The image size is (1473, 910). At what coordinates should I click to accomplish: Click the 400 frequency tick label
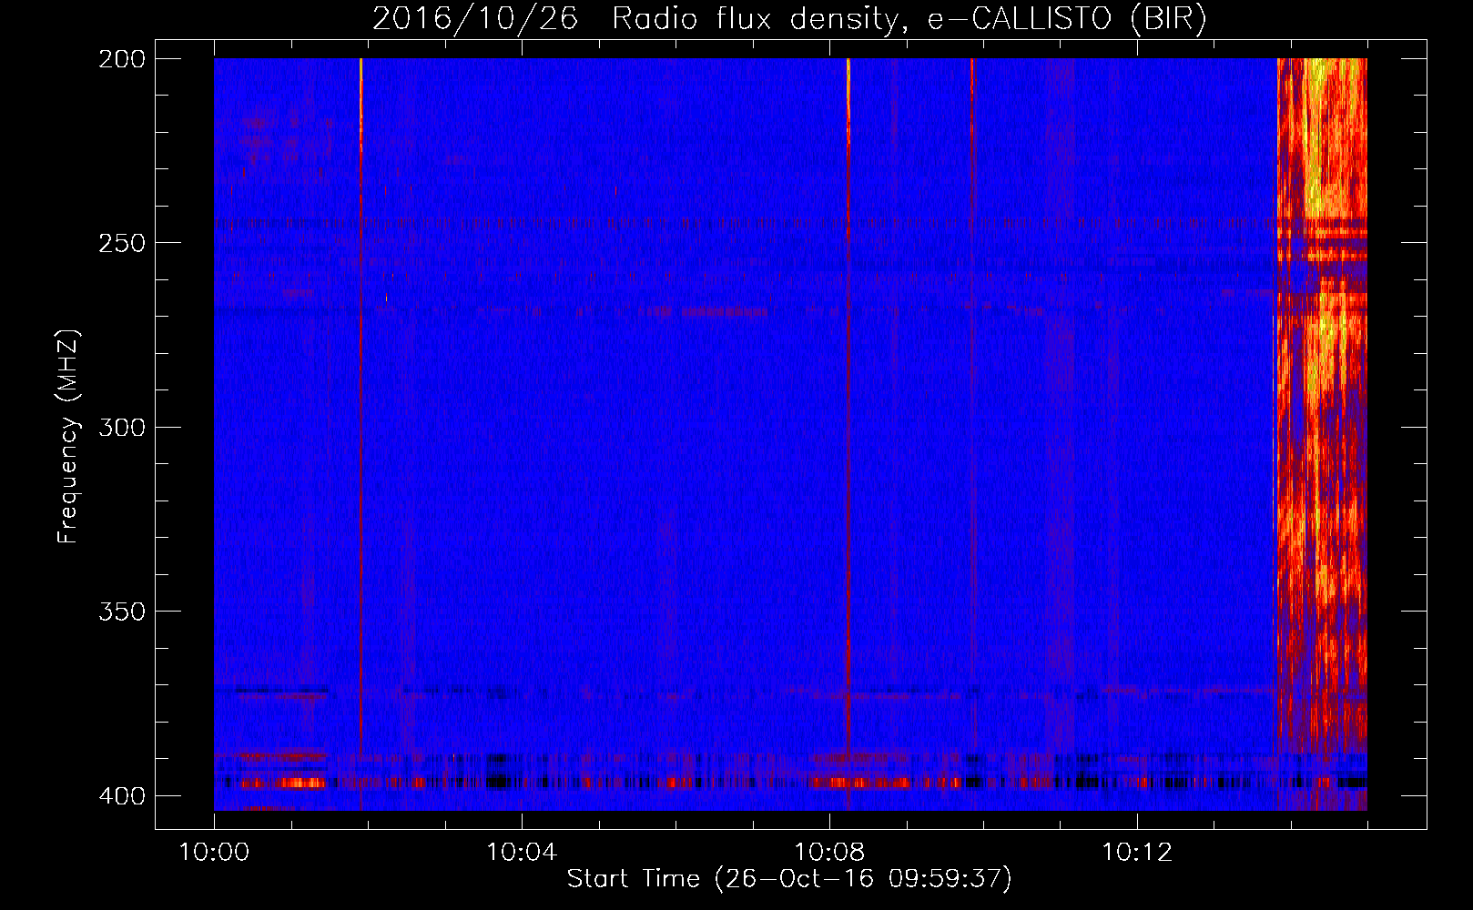(122, 796)
